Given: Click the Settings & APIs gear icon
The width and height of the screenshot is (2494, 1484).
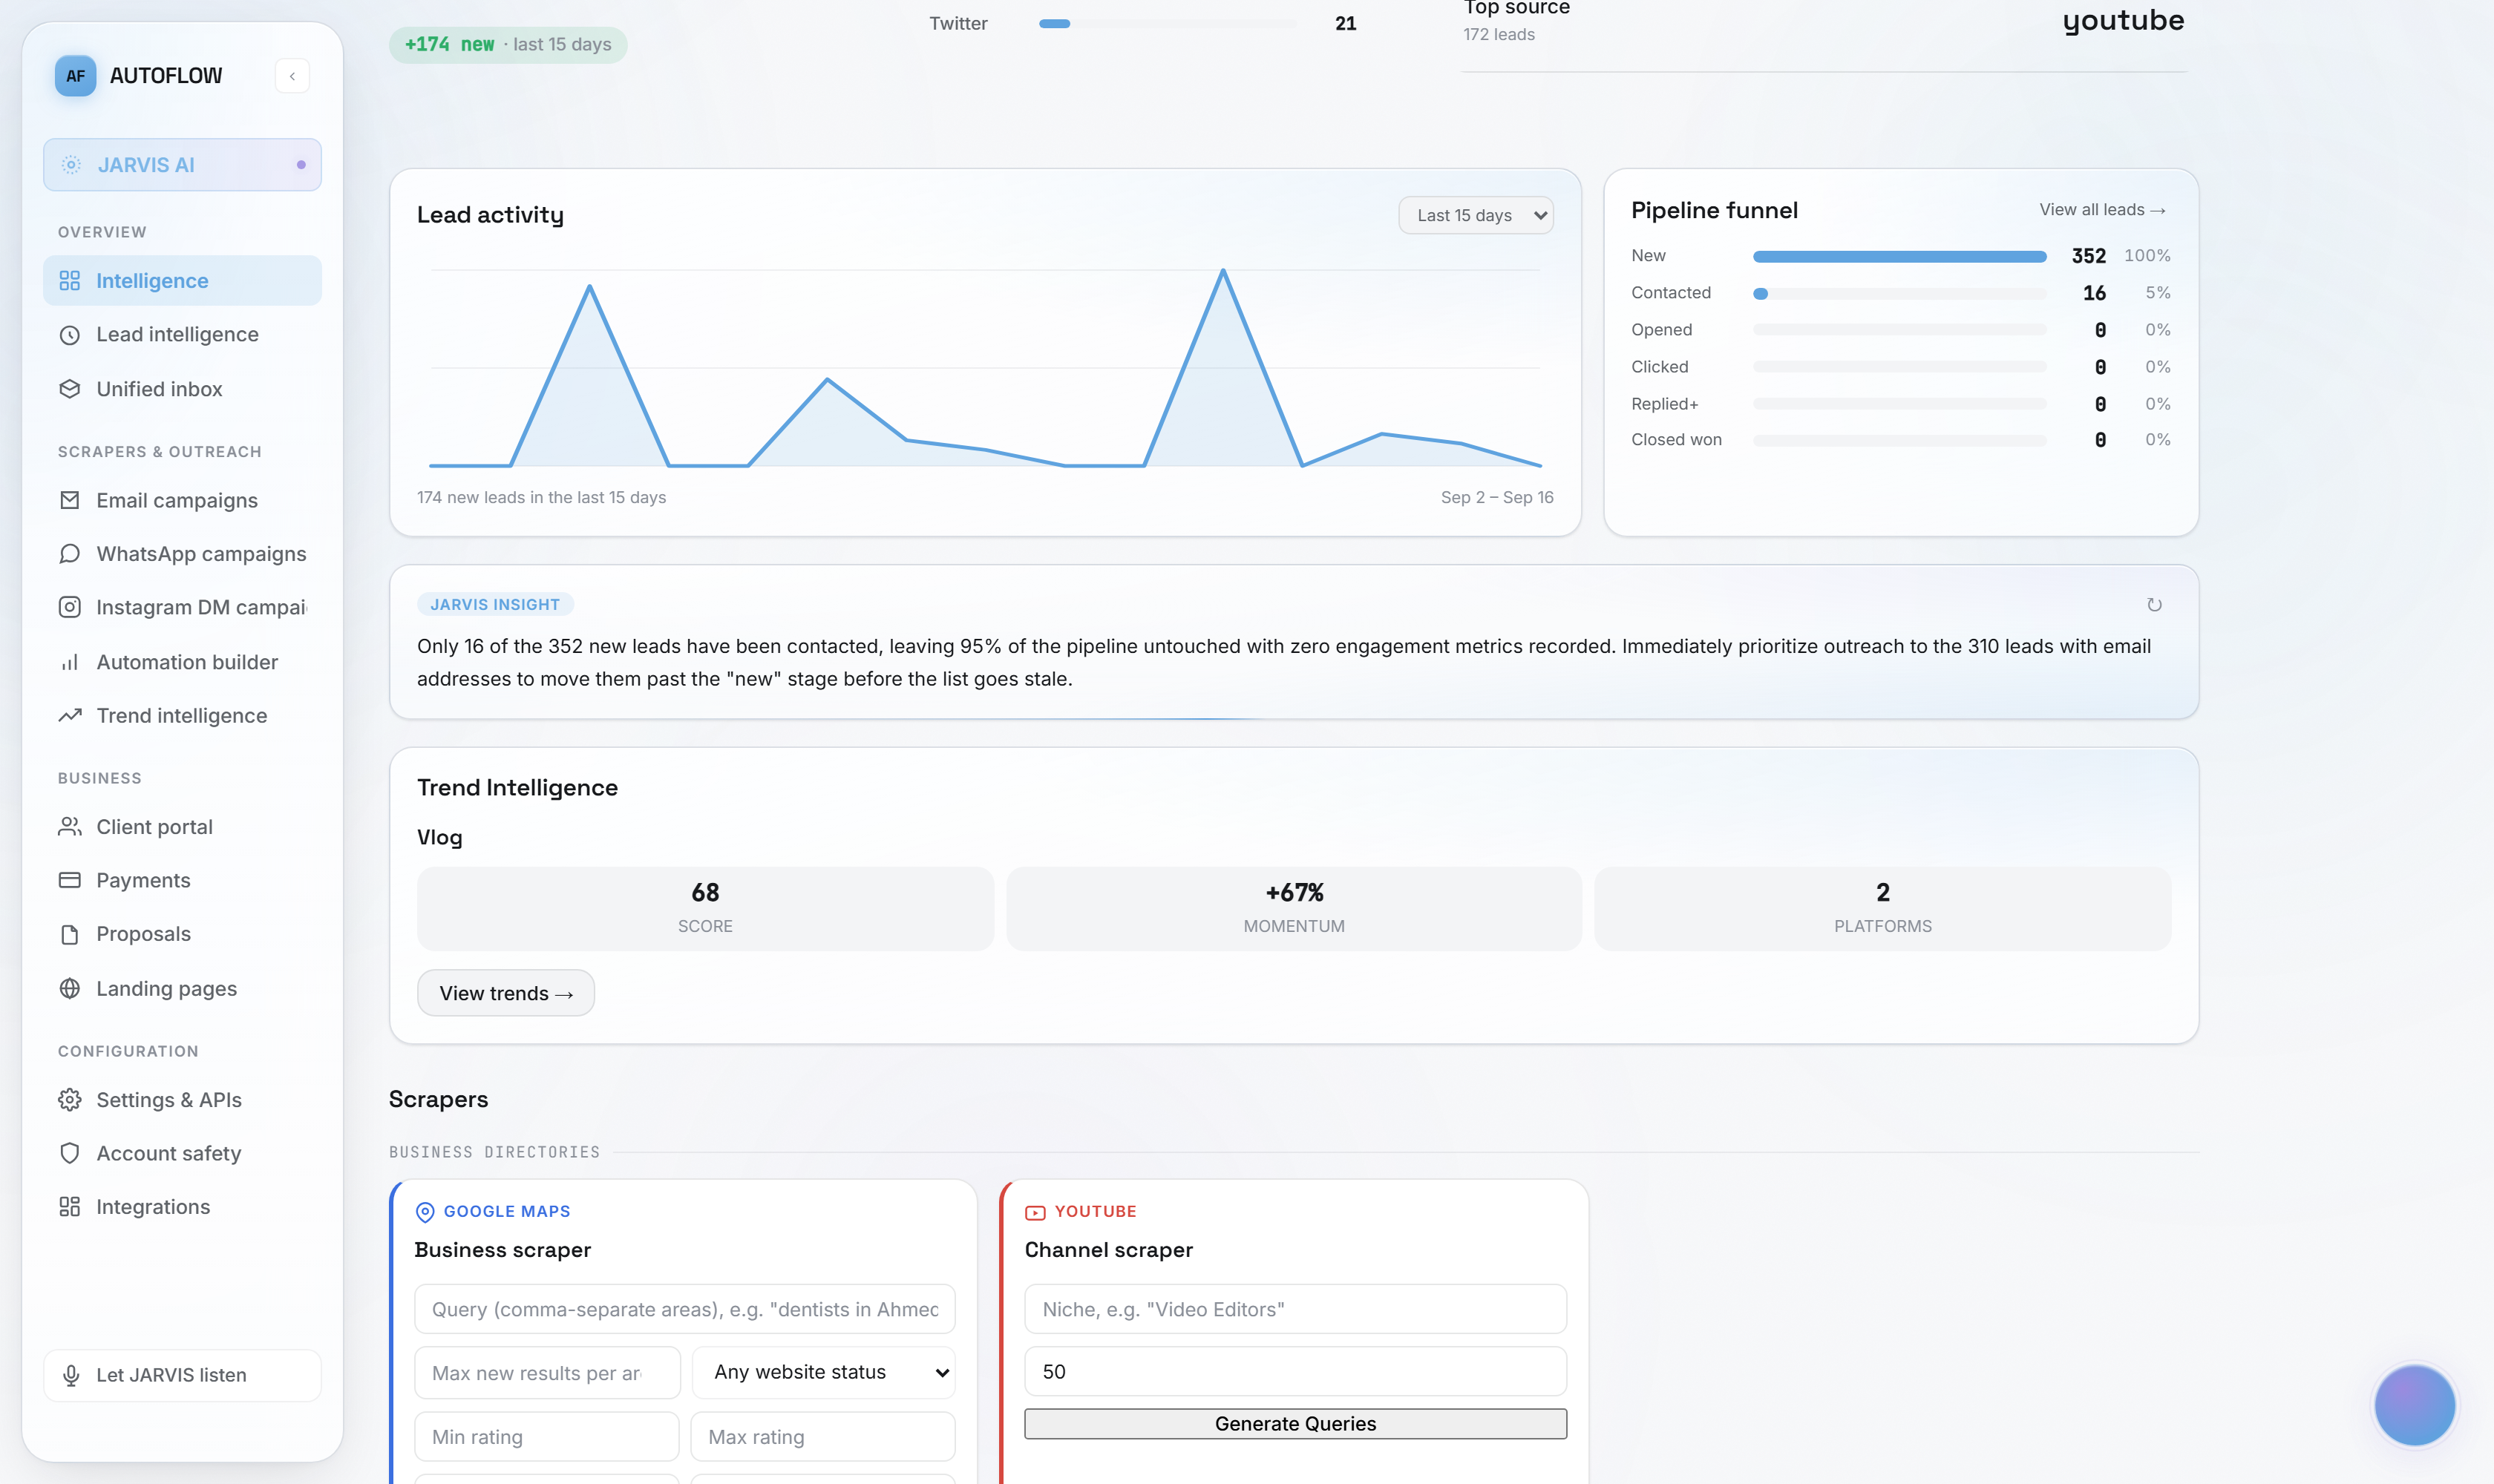Looking at the screenshot, I should (70, 1100).
